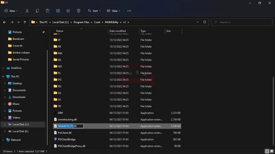
Task: Go forward with the right arrow
Action: 12,22
